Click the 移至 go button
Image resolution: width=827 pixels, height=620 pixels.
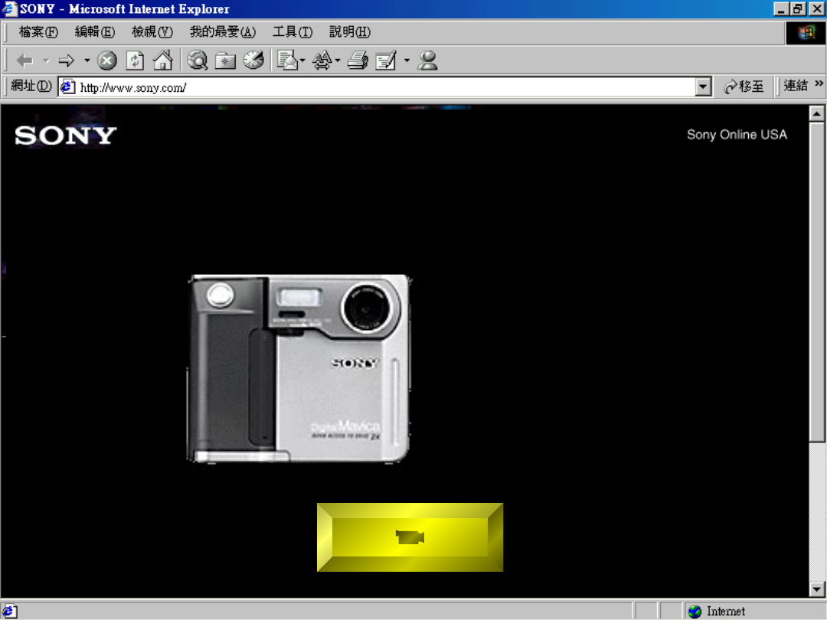pos(744,86)
